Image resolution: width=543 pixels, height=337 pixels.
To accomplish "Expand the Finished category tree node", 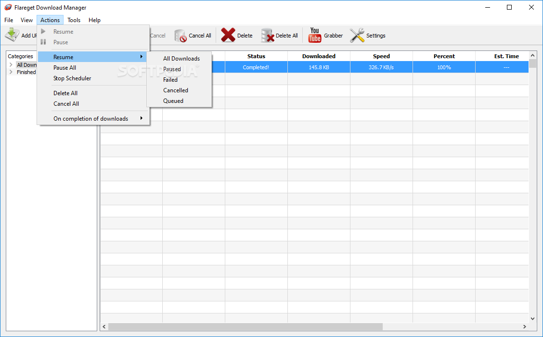I will (x=11, y=72).
